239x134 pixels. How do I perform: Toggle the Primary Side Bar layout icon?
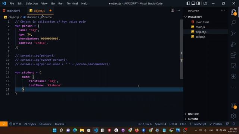(x=188, y=3)
